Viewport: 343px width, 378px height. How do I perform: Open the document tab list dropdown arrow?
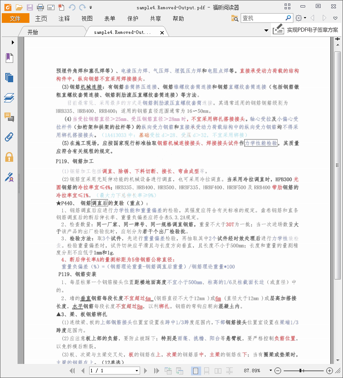coord(266,30)
